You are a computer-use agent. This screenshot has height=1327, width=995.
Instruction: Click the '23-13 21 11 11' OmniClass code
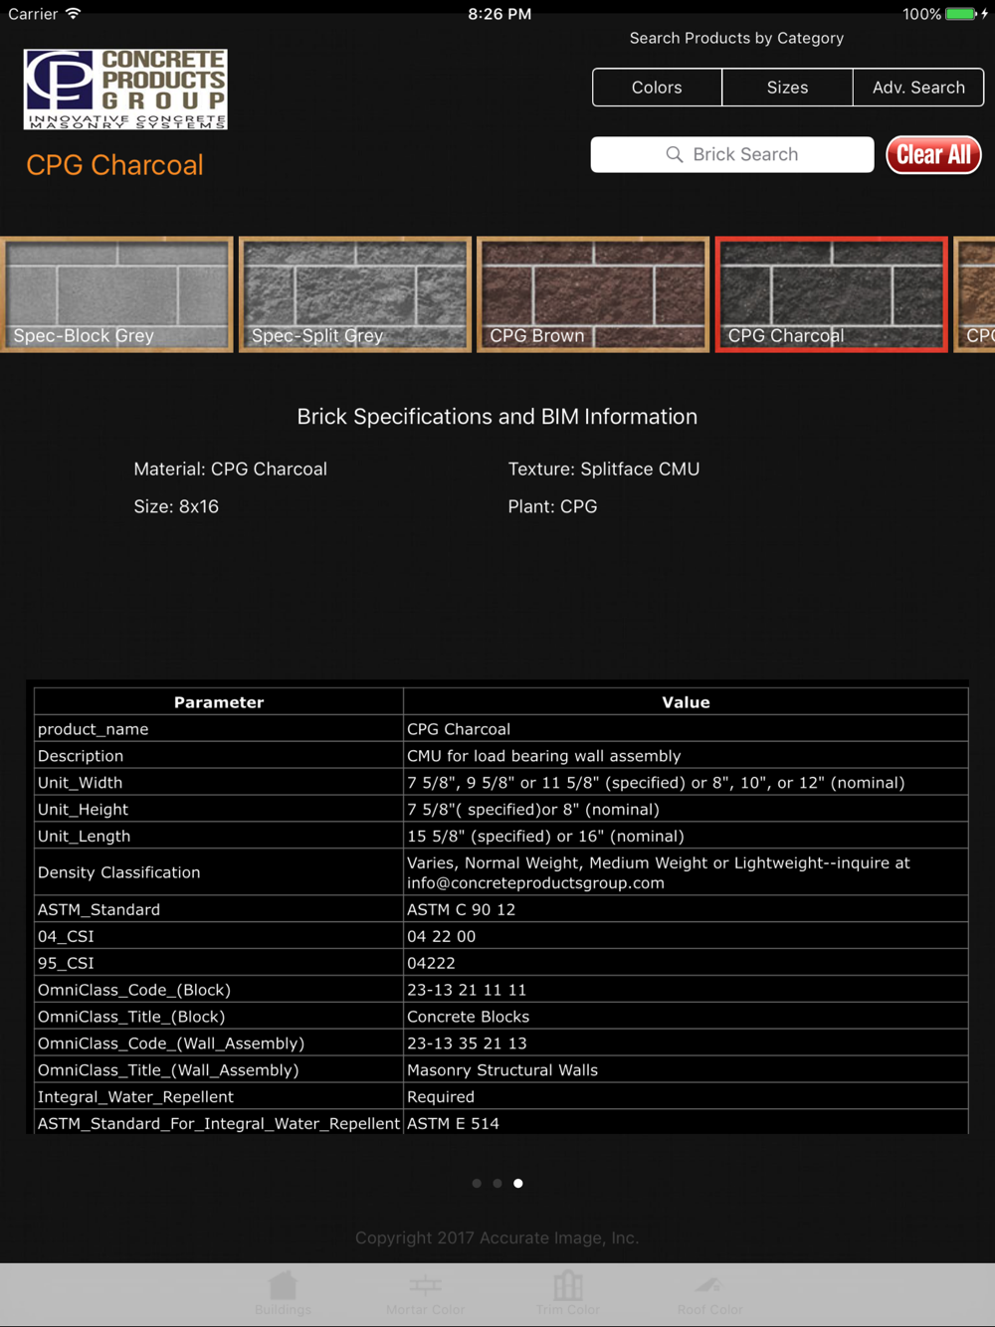pyautogui.click(x=467, y=991)
